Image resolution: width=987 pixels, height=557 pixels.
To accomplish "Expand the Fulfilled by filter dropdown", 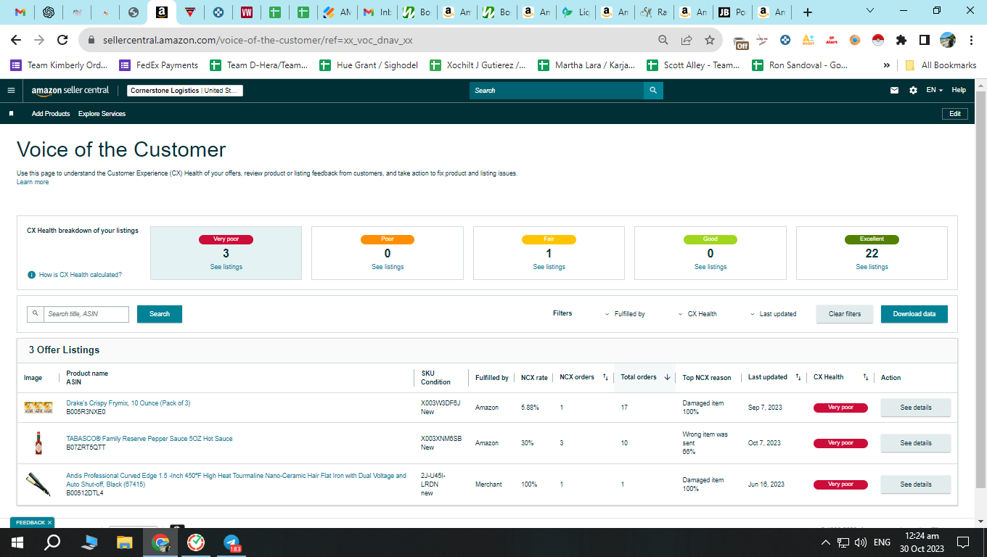I will 625,314.
